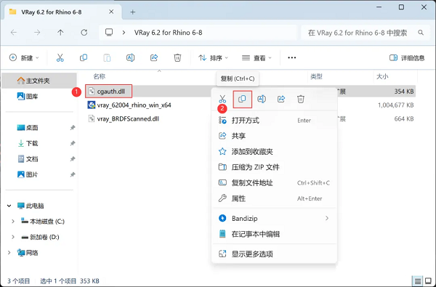436x287 pixels.
Task: Unpin 桌面 via its pin icon
Action: 73,128
